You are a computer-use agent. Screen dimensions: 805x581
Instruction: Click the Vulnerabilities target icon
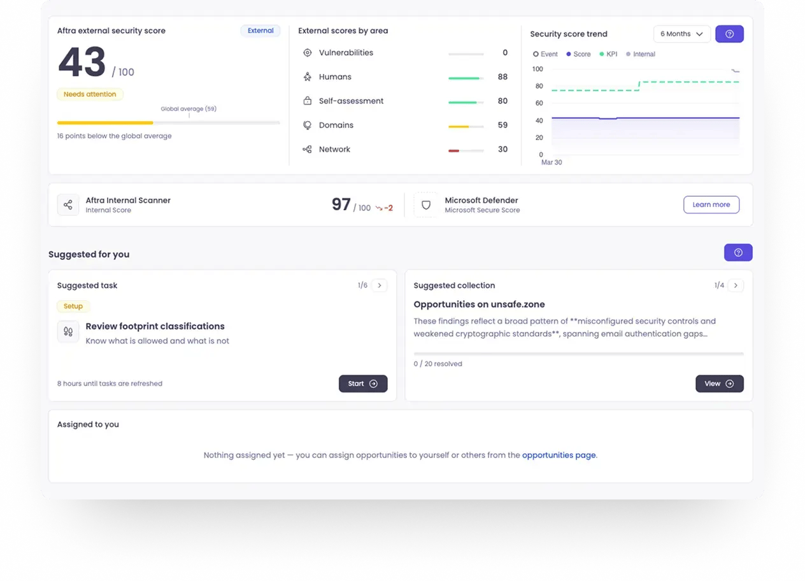pos(307,53)
